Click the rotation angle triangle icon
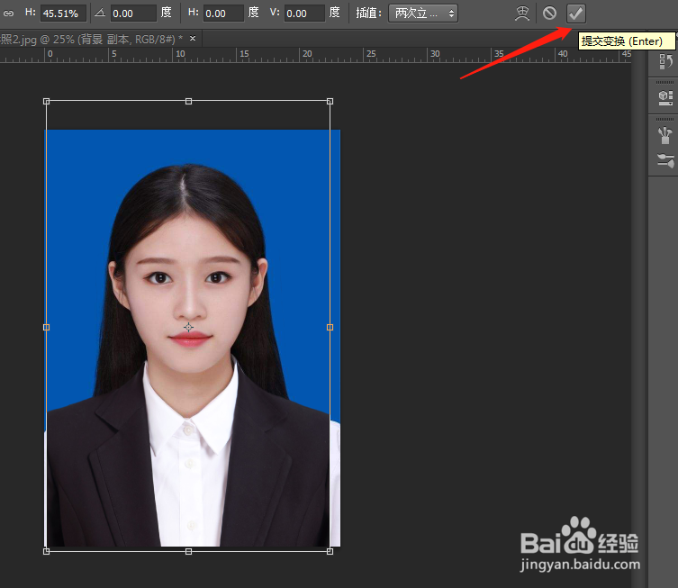The image size is (678, 588). [100, 13]
